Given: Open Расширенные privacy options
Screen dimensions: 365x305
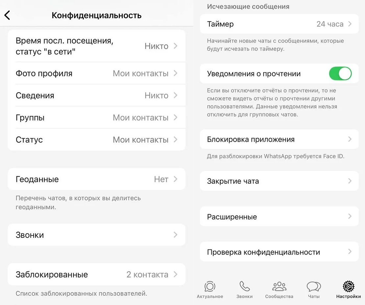Looking at the screenshot, I should (x=279, y=216).
